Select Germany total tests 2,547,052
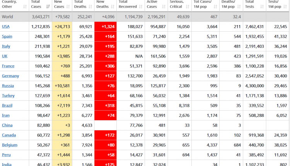The width and height of the screenshot is (290, 166). [x=254, y=76]
